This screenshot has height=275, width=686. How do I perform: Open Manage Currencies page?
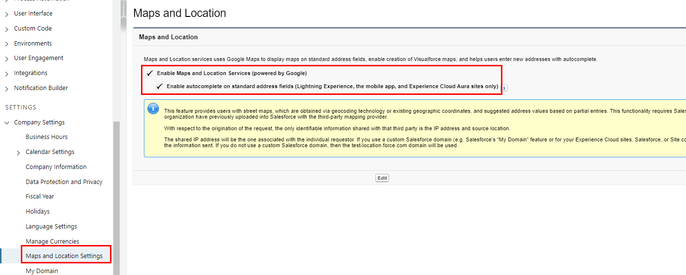click(x=52, y=242)
